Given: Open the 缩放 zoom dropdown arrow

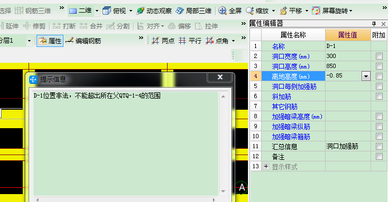Looking at the screenshot, I should point(273,11).
